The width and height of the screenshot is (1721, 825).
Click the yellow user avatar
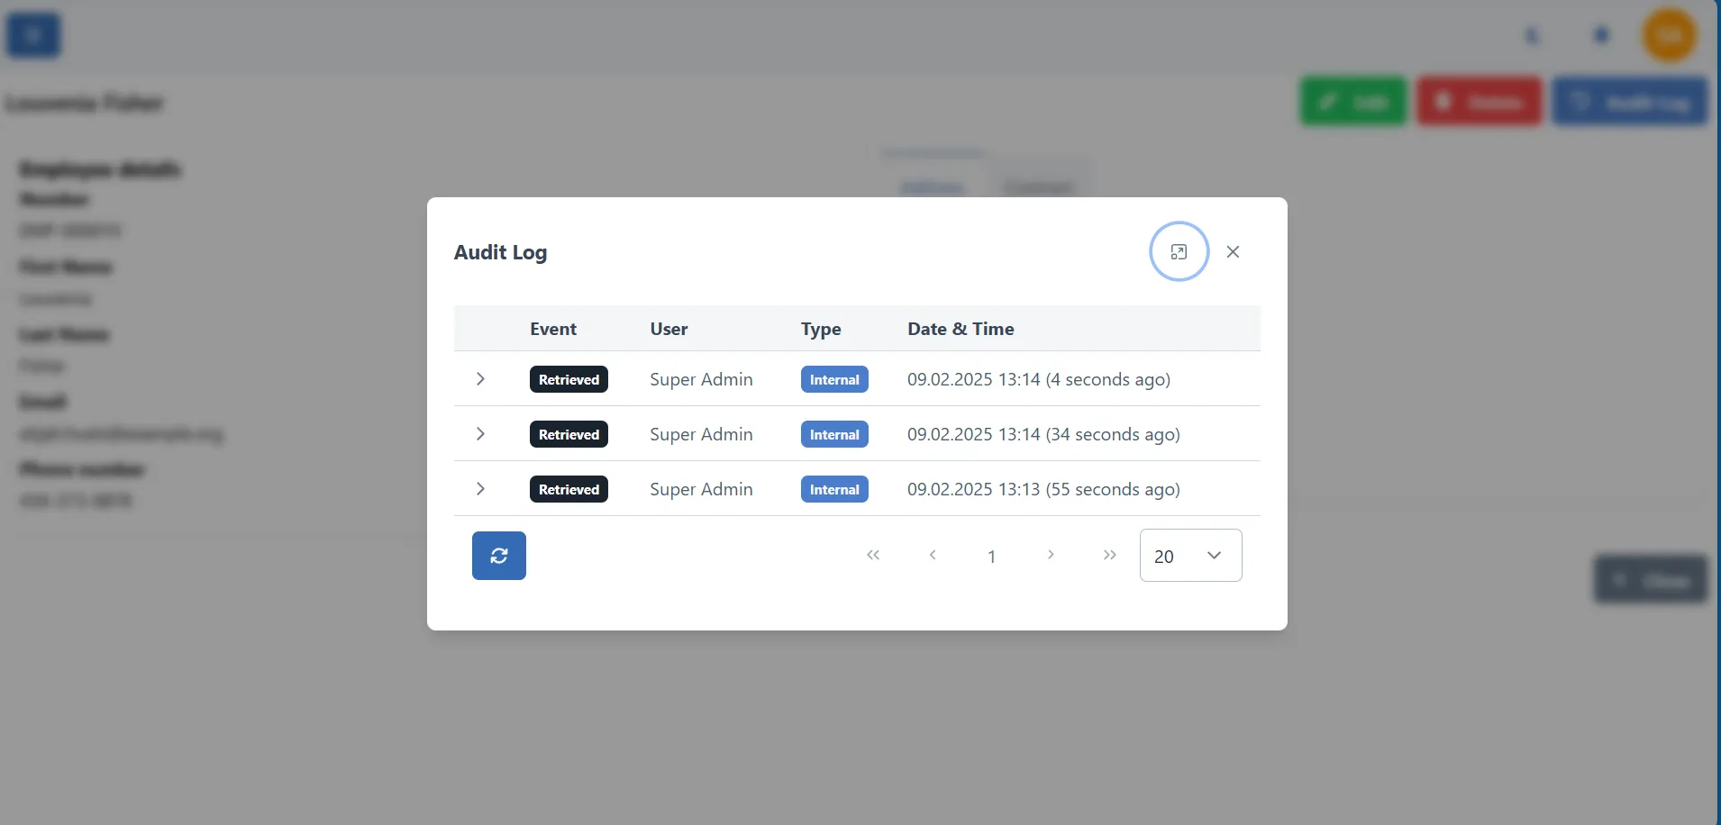click(1670, 34)
